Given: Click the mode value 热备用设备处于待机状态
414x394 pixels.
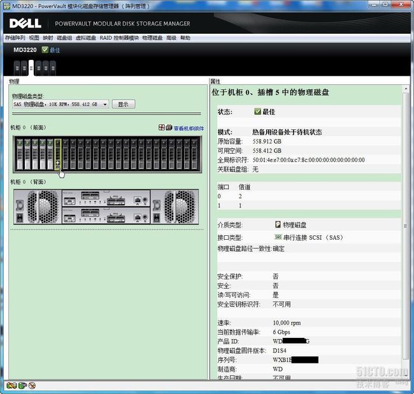Looking at the screenshot, I should (287, 132).
